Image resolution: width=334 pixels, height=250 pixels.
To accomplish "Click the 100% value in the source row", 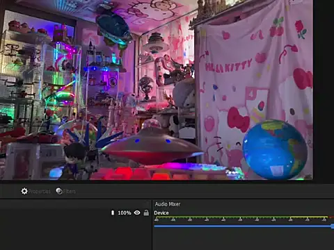I will click(125, 212).
